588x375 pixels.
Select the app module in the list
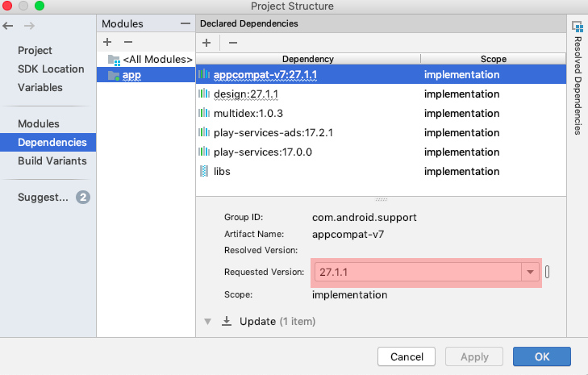coord(131,75)
